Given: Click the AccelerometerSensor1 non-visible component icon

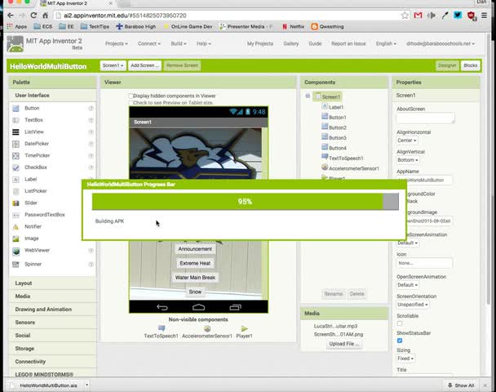Looking at the screenshot, I should [207, 328].
